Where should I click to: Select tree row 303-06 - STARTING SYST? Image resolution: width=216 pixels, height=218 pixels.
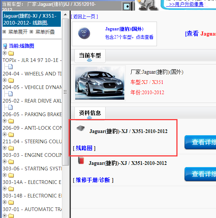tap(32, 169)
